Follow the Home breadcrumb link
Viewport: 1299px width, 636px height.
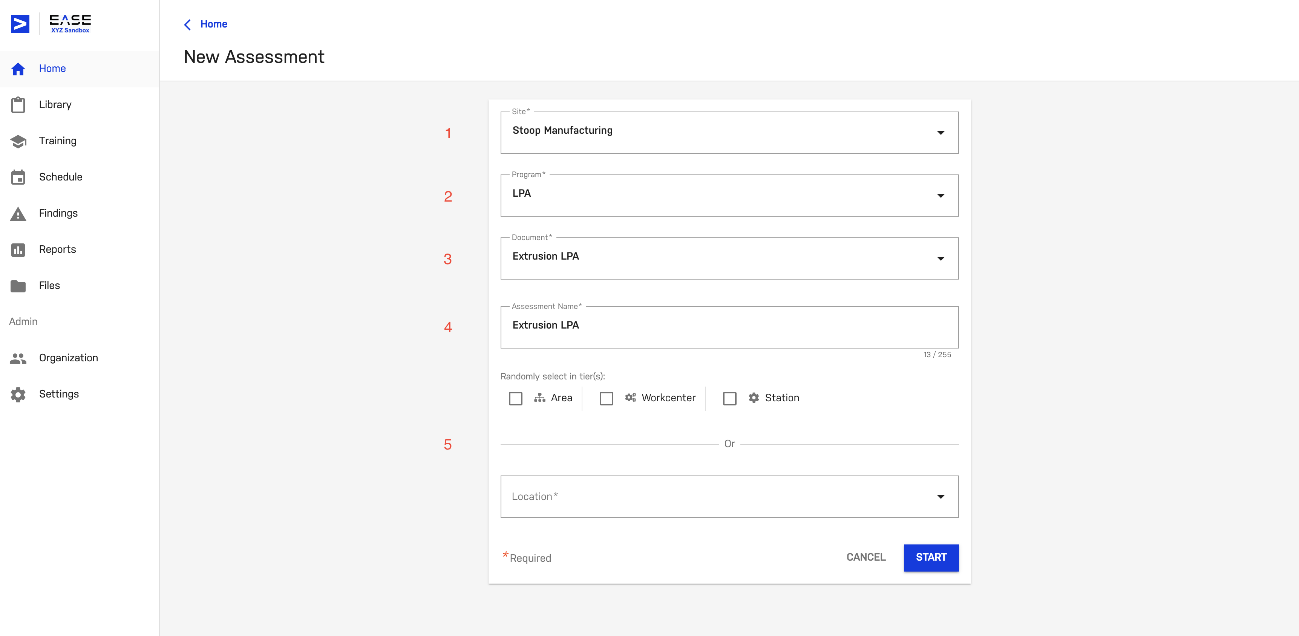pyautogui.click(x=214, y=24)
